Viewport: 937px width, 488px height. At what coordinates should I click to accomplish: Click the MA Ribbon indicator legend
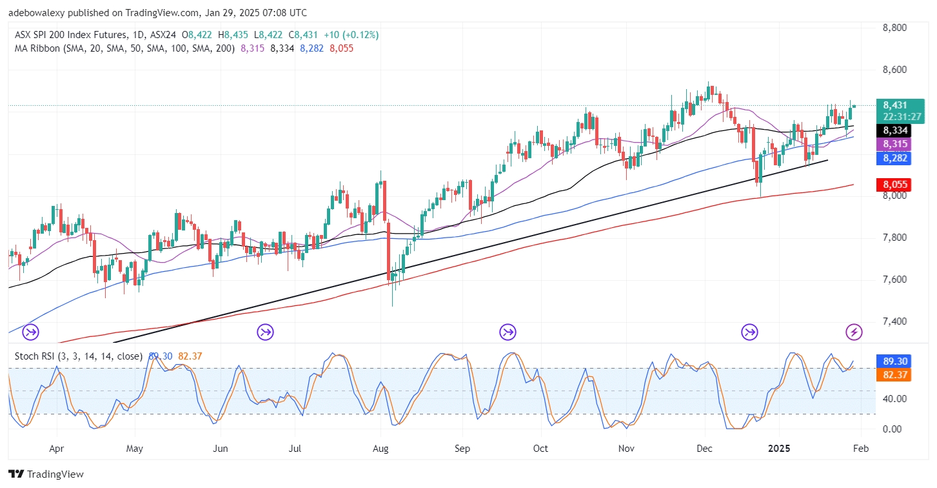pos(125,48)
